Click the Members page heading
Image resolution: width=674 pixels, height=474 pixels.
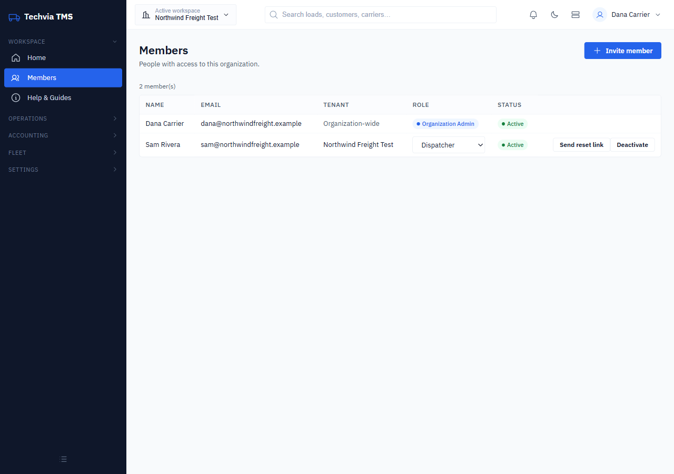click(164, 51)
